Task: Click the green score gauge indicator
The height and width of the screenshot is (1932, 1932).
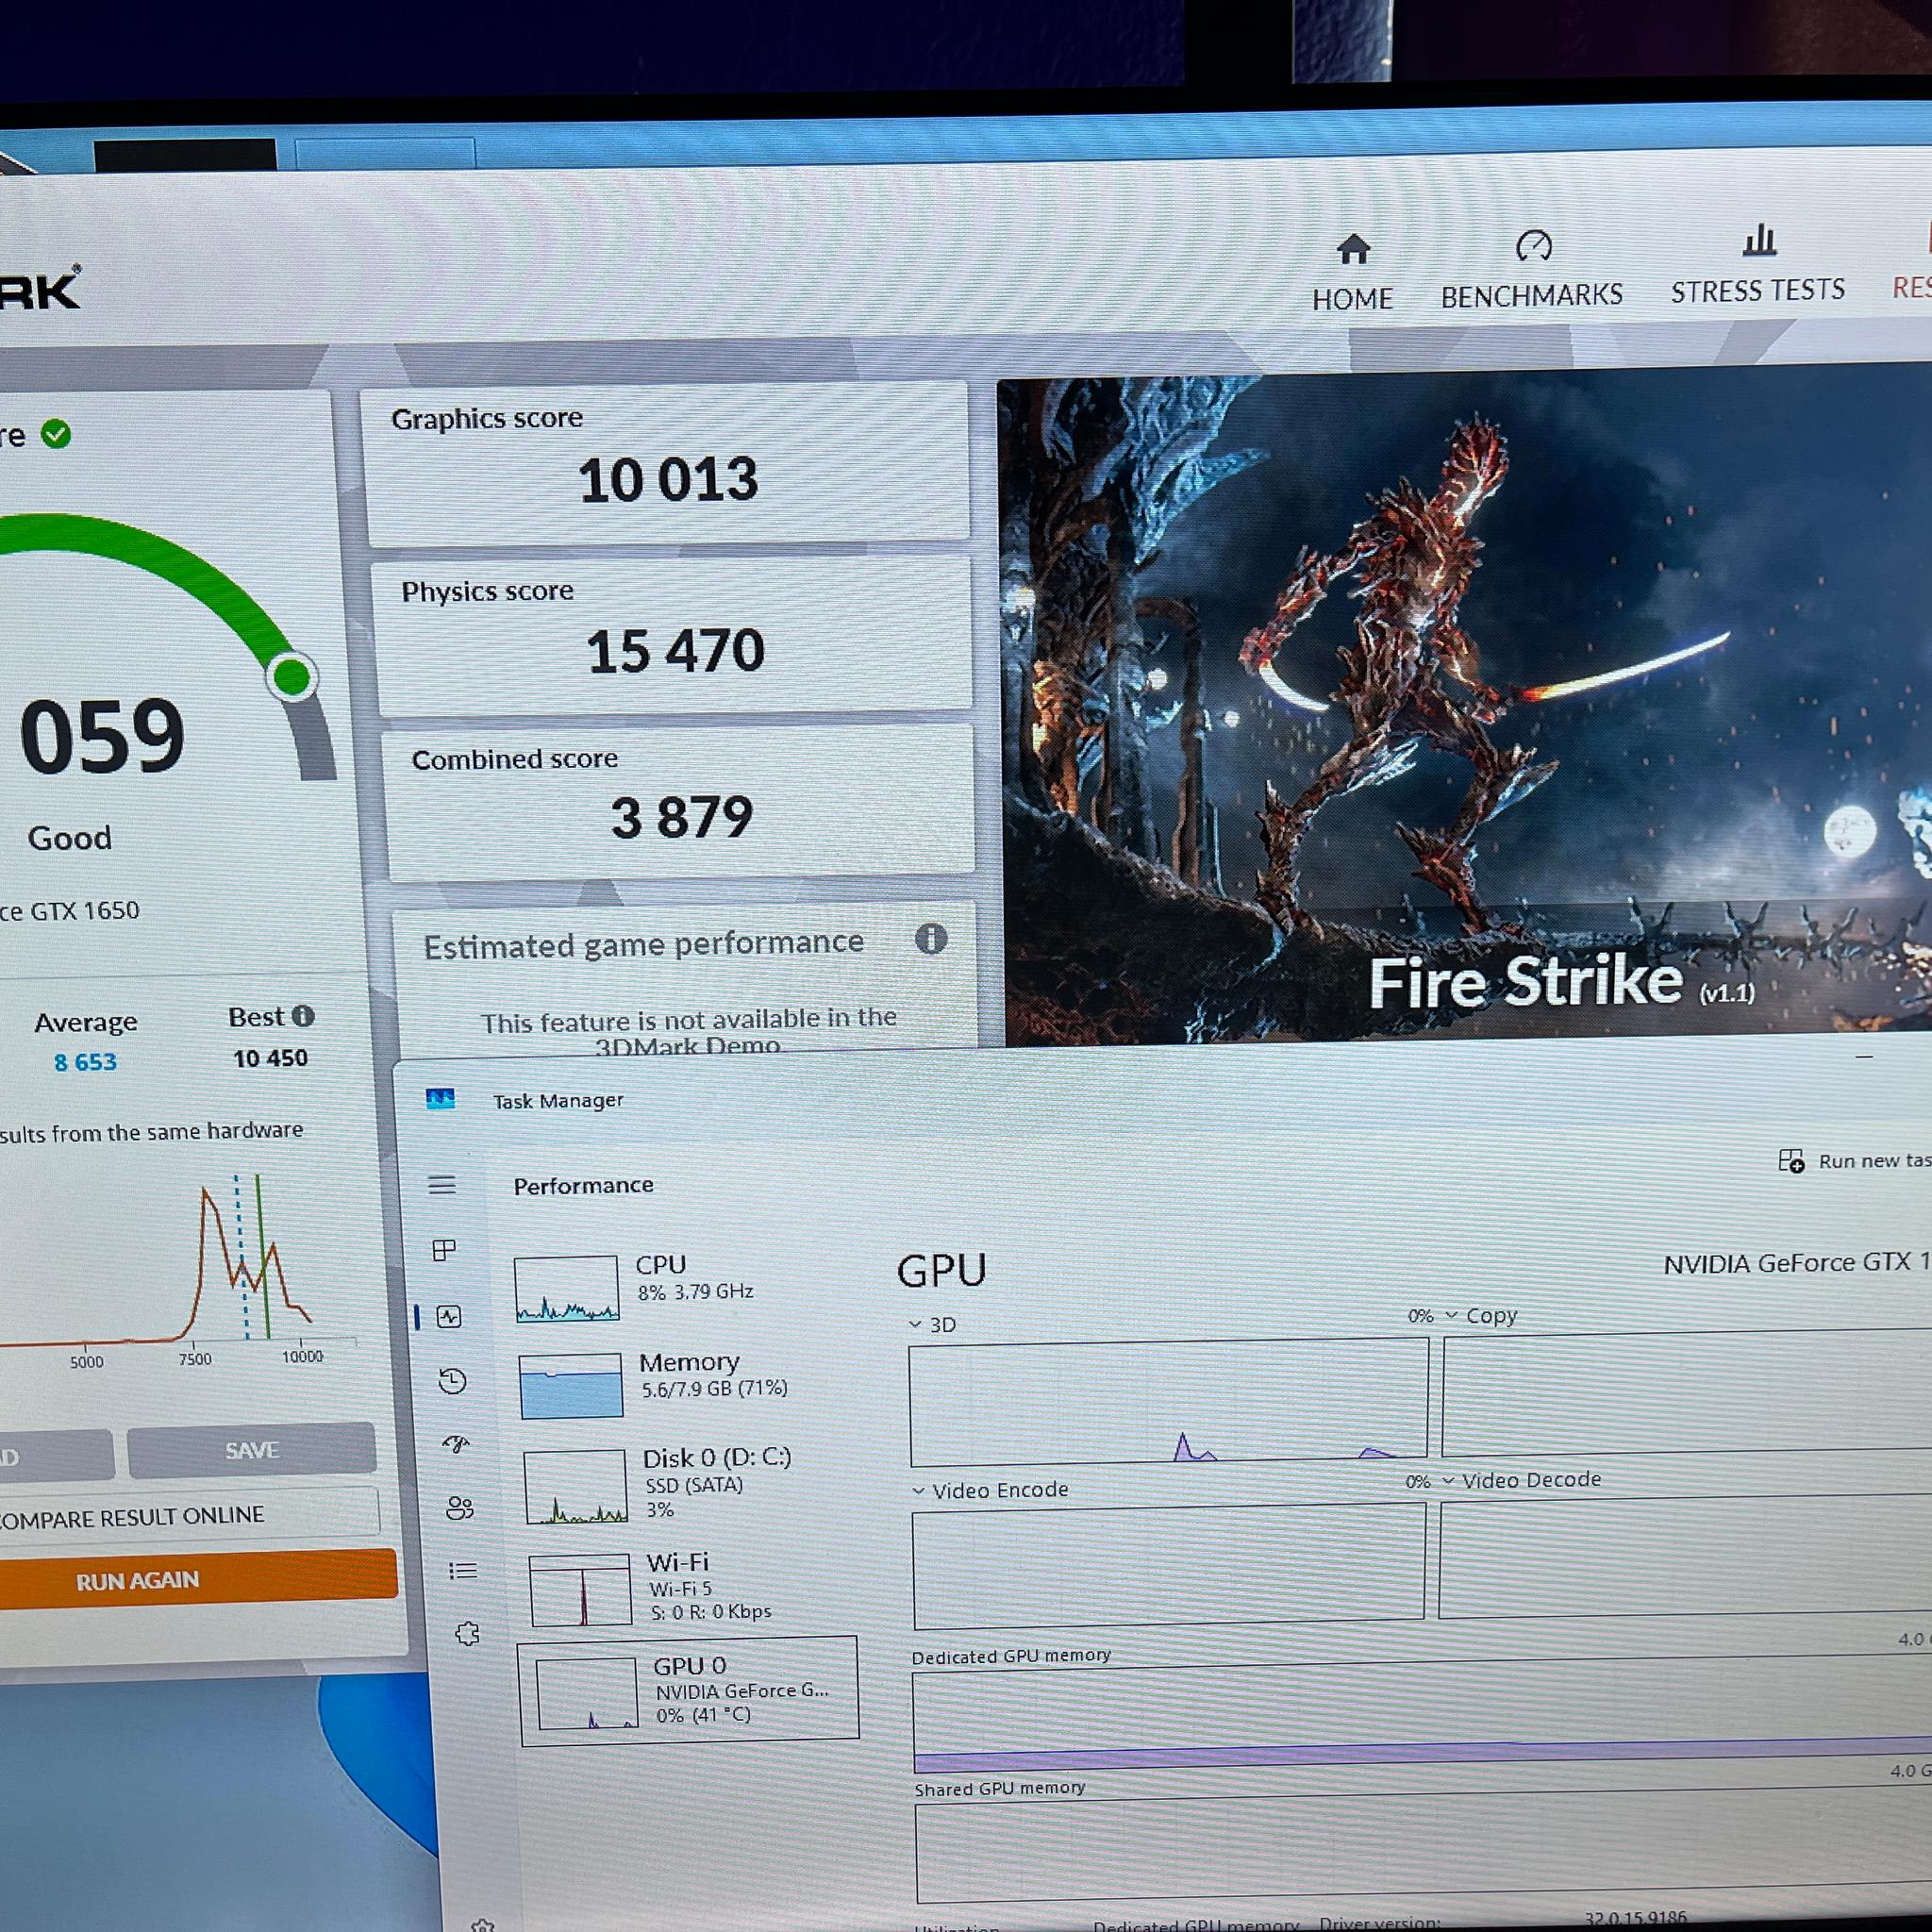Action: [292, 677]
